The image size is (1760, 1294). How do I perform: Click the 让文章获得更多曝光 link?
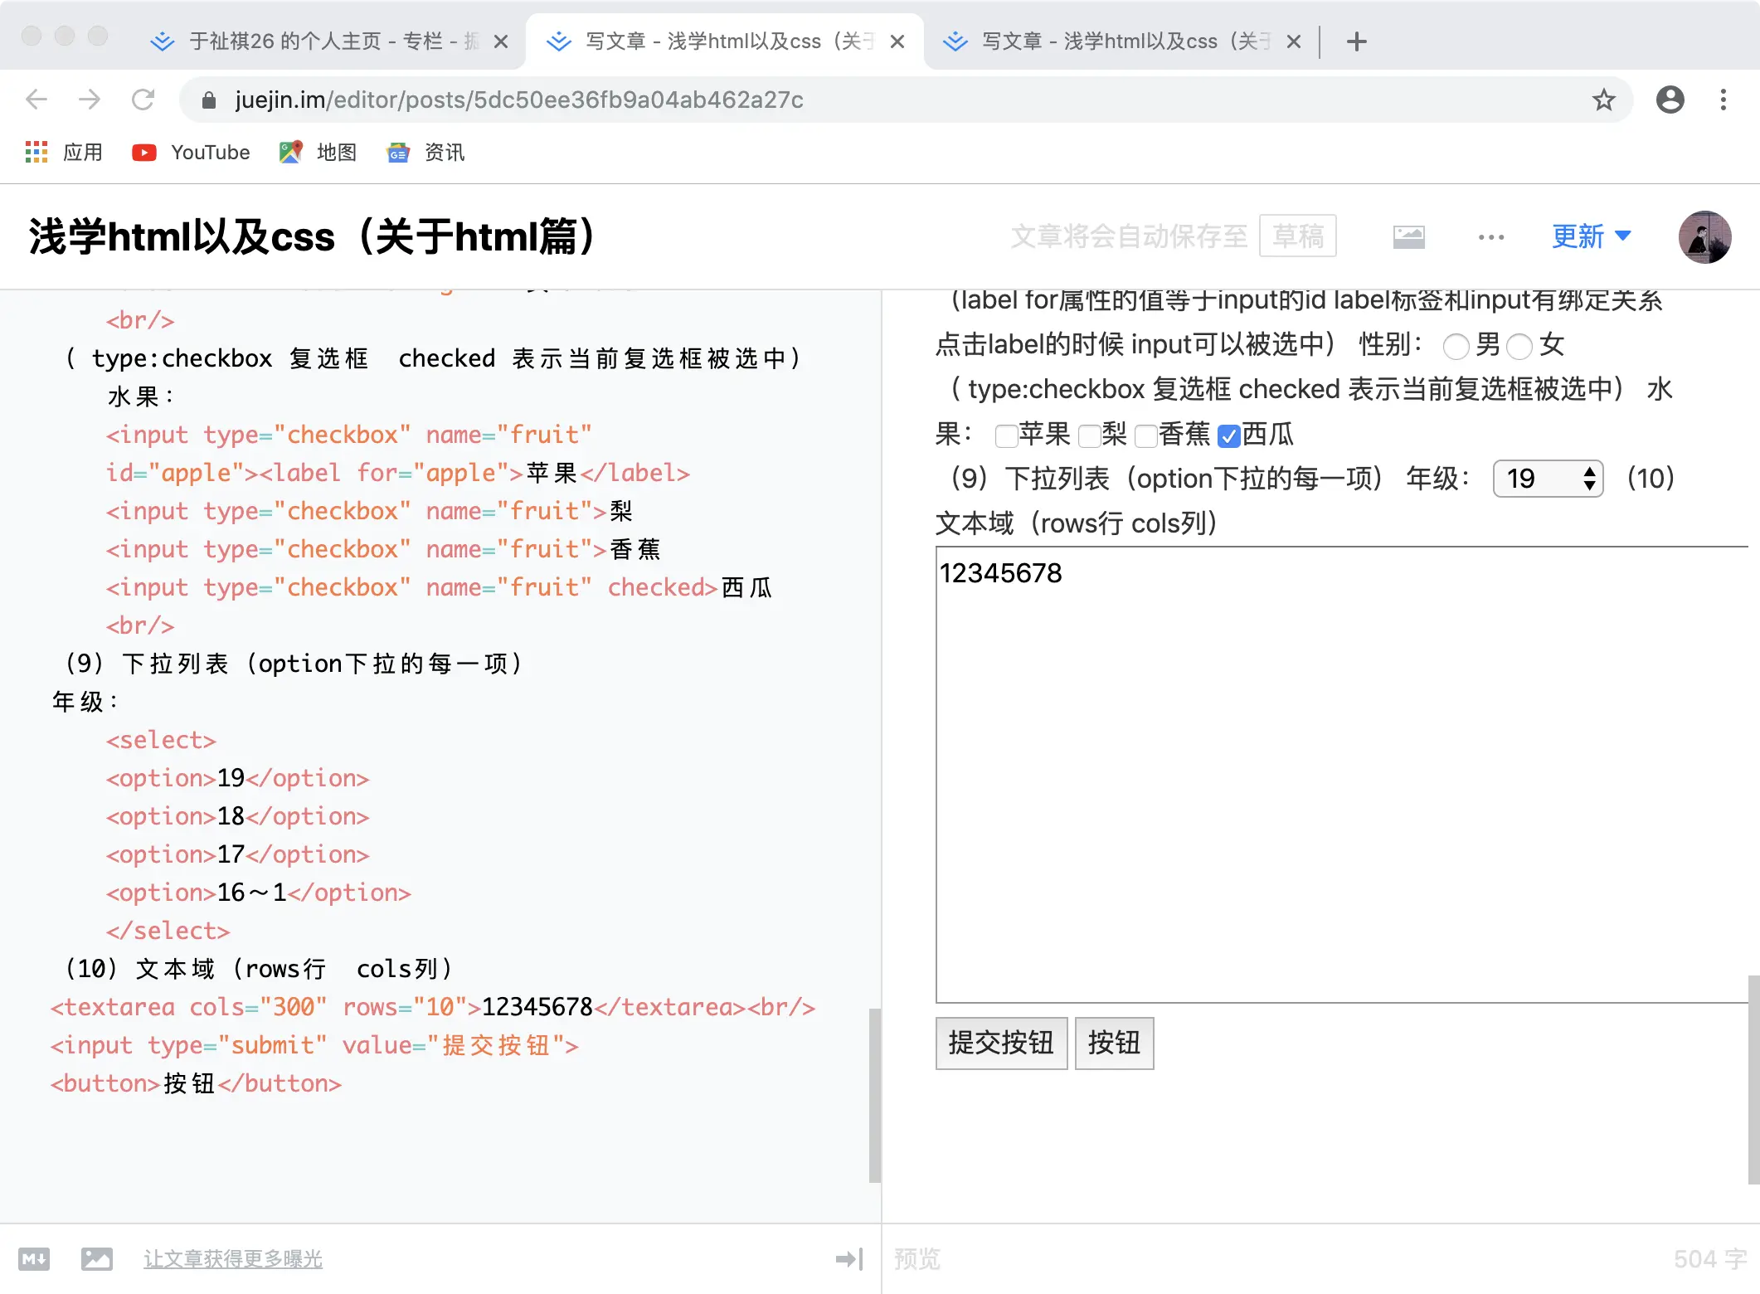point(232,1259)
